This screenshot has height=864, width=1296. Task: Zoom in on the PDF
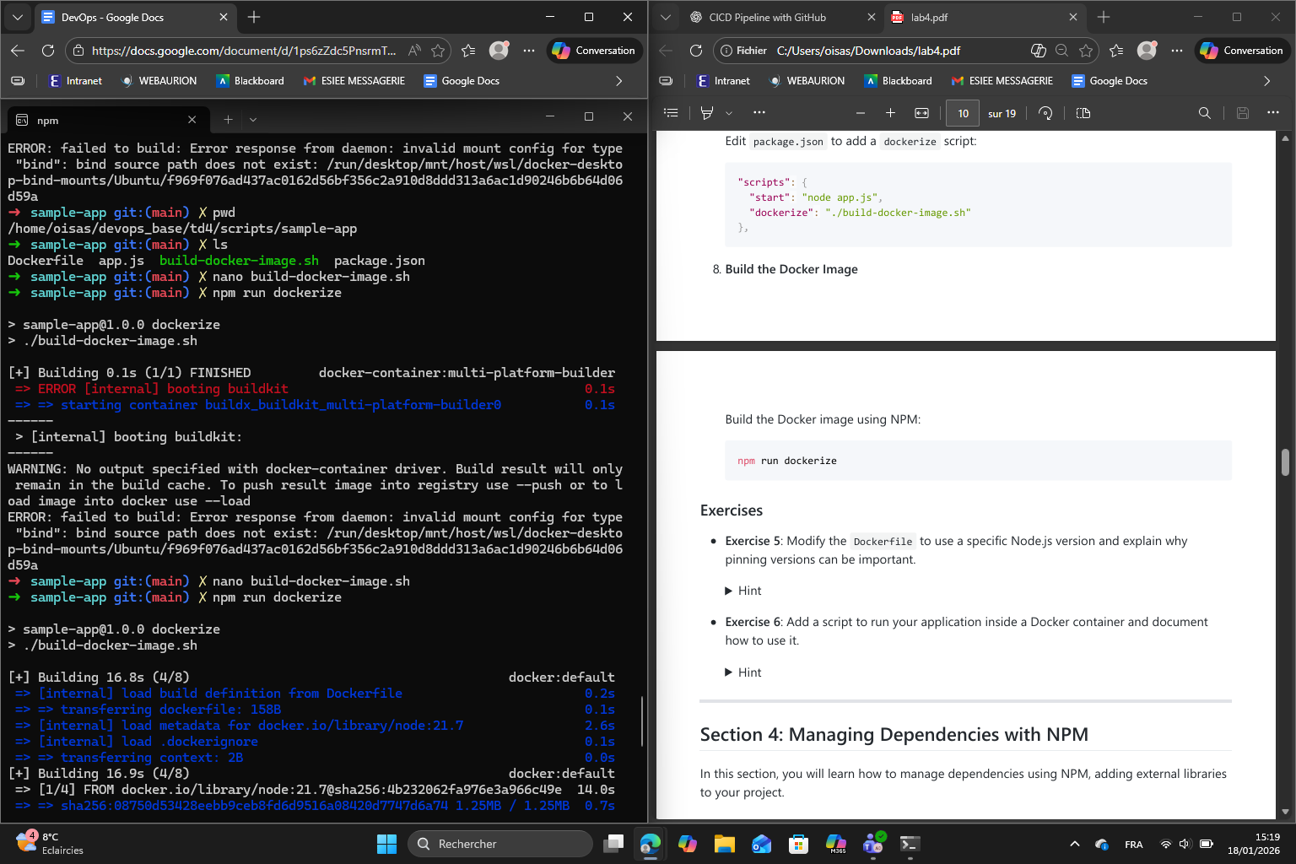pyautogui.click(x=890, y=112)
